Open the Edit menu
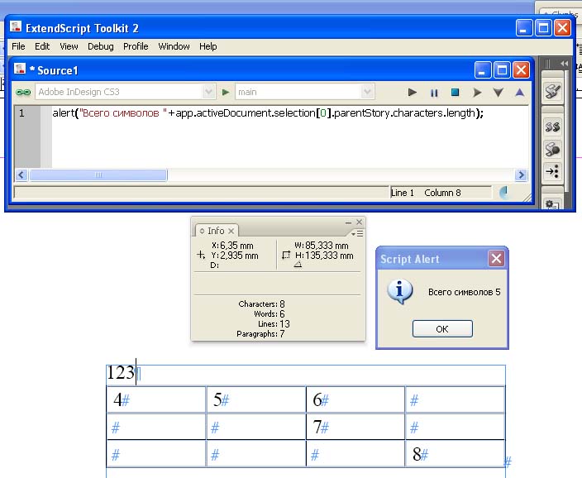The width and height of the screenshot is (582, 478). [x=42, y=46]
